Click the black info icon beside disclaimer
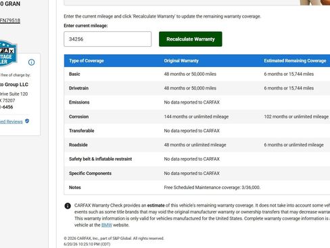Viewport: 330px width, 248px height. click(x=68, y=206)
